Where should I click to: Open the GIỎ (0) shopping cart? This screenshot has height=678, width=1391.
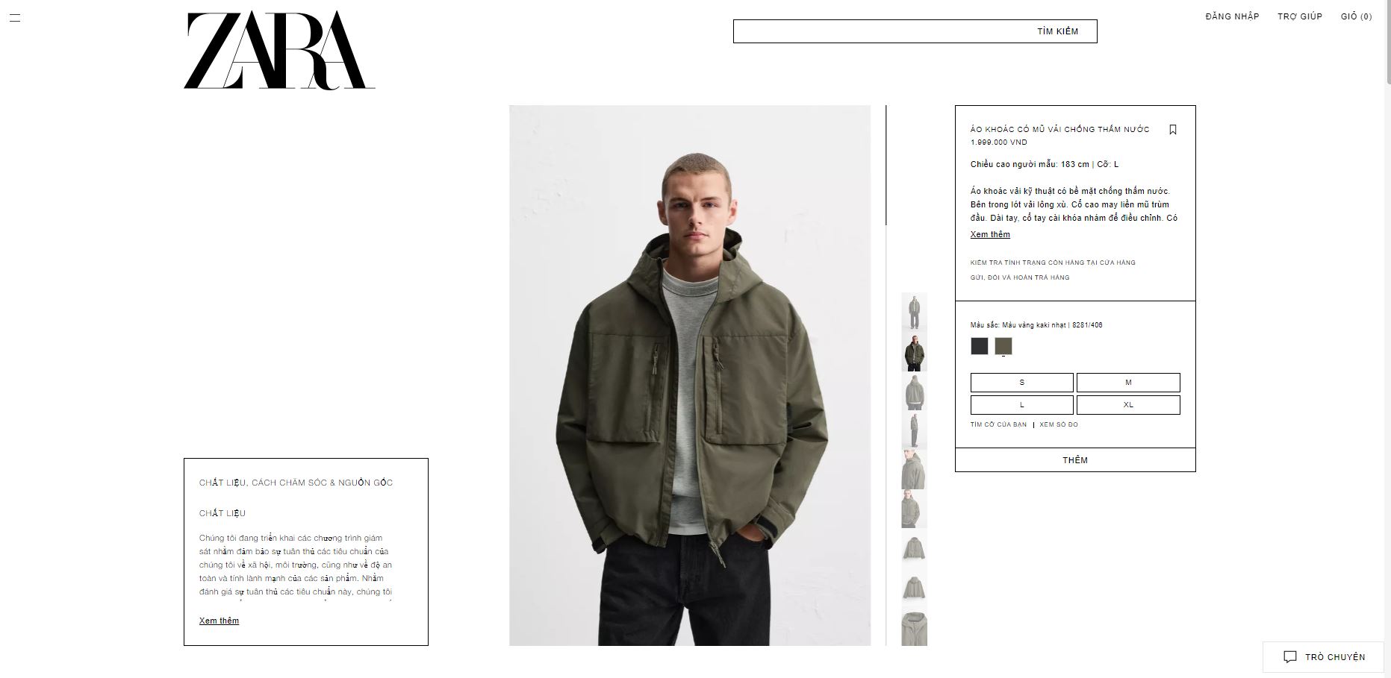1356,16
